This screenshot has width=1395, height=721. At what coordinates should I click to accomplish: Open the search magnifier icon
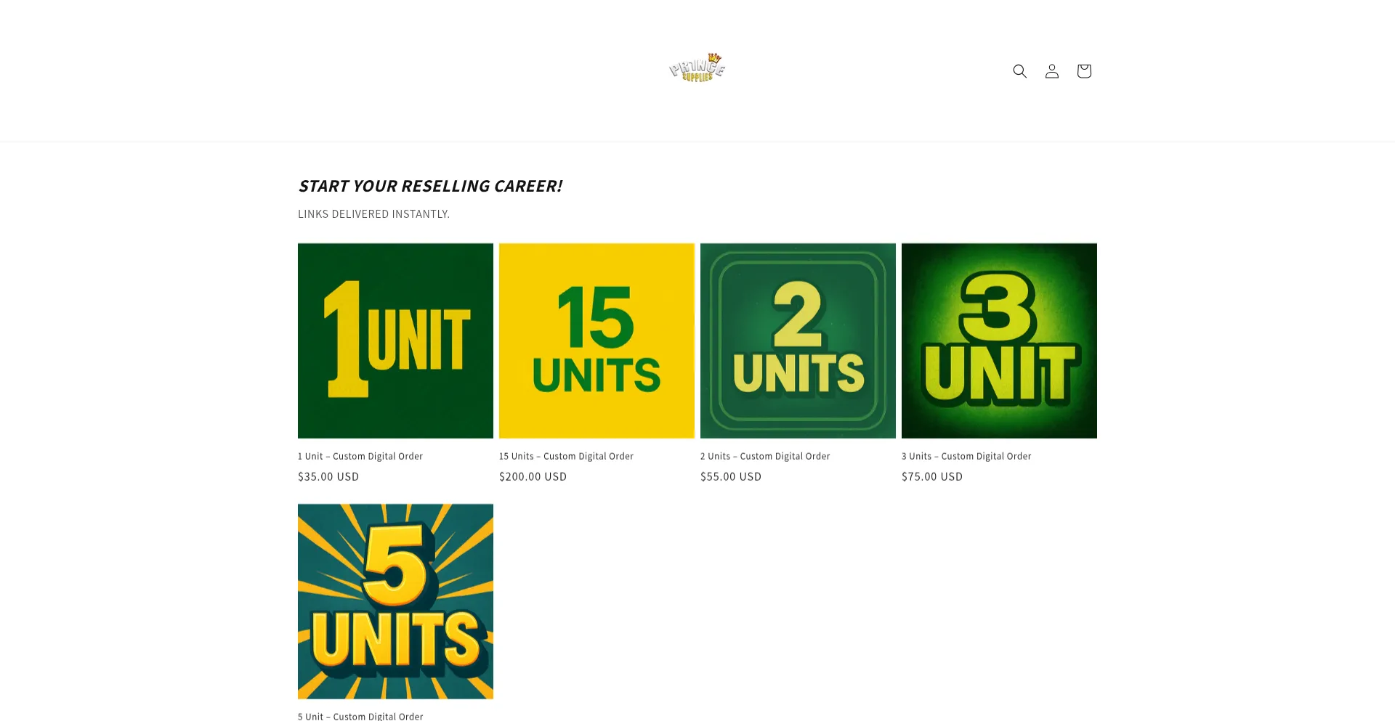coord(1019,71)
